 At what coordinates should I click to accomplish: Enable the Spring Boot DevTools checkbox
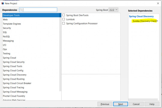64,15
